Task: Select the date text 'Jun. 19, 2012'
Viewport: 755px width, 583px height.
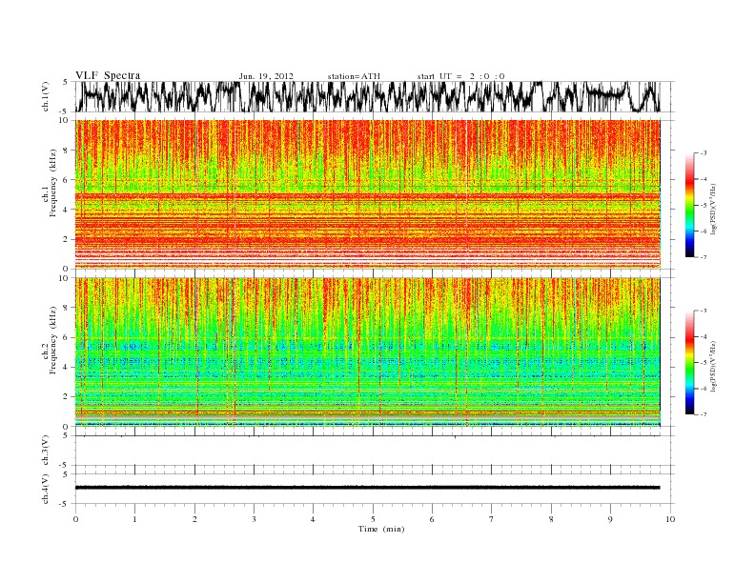Action: (266, 76)
